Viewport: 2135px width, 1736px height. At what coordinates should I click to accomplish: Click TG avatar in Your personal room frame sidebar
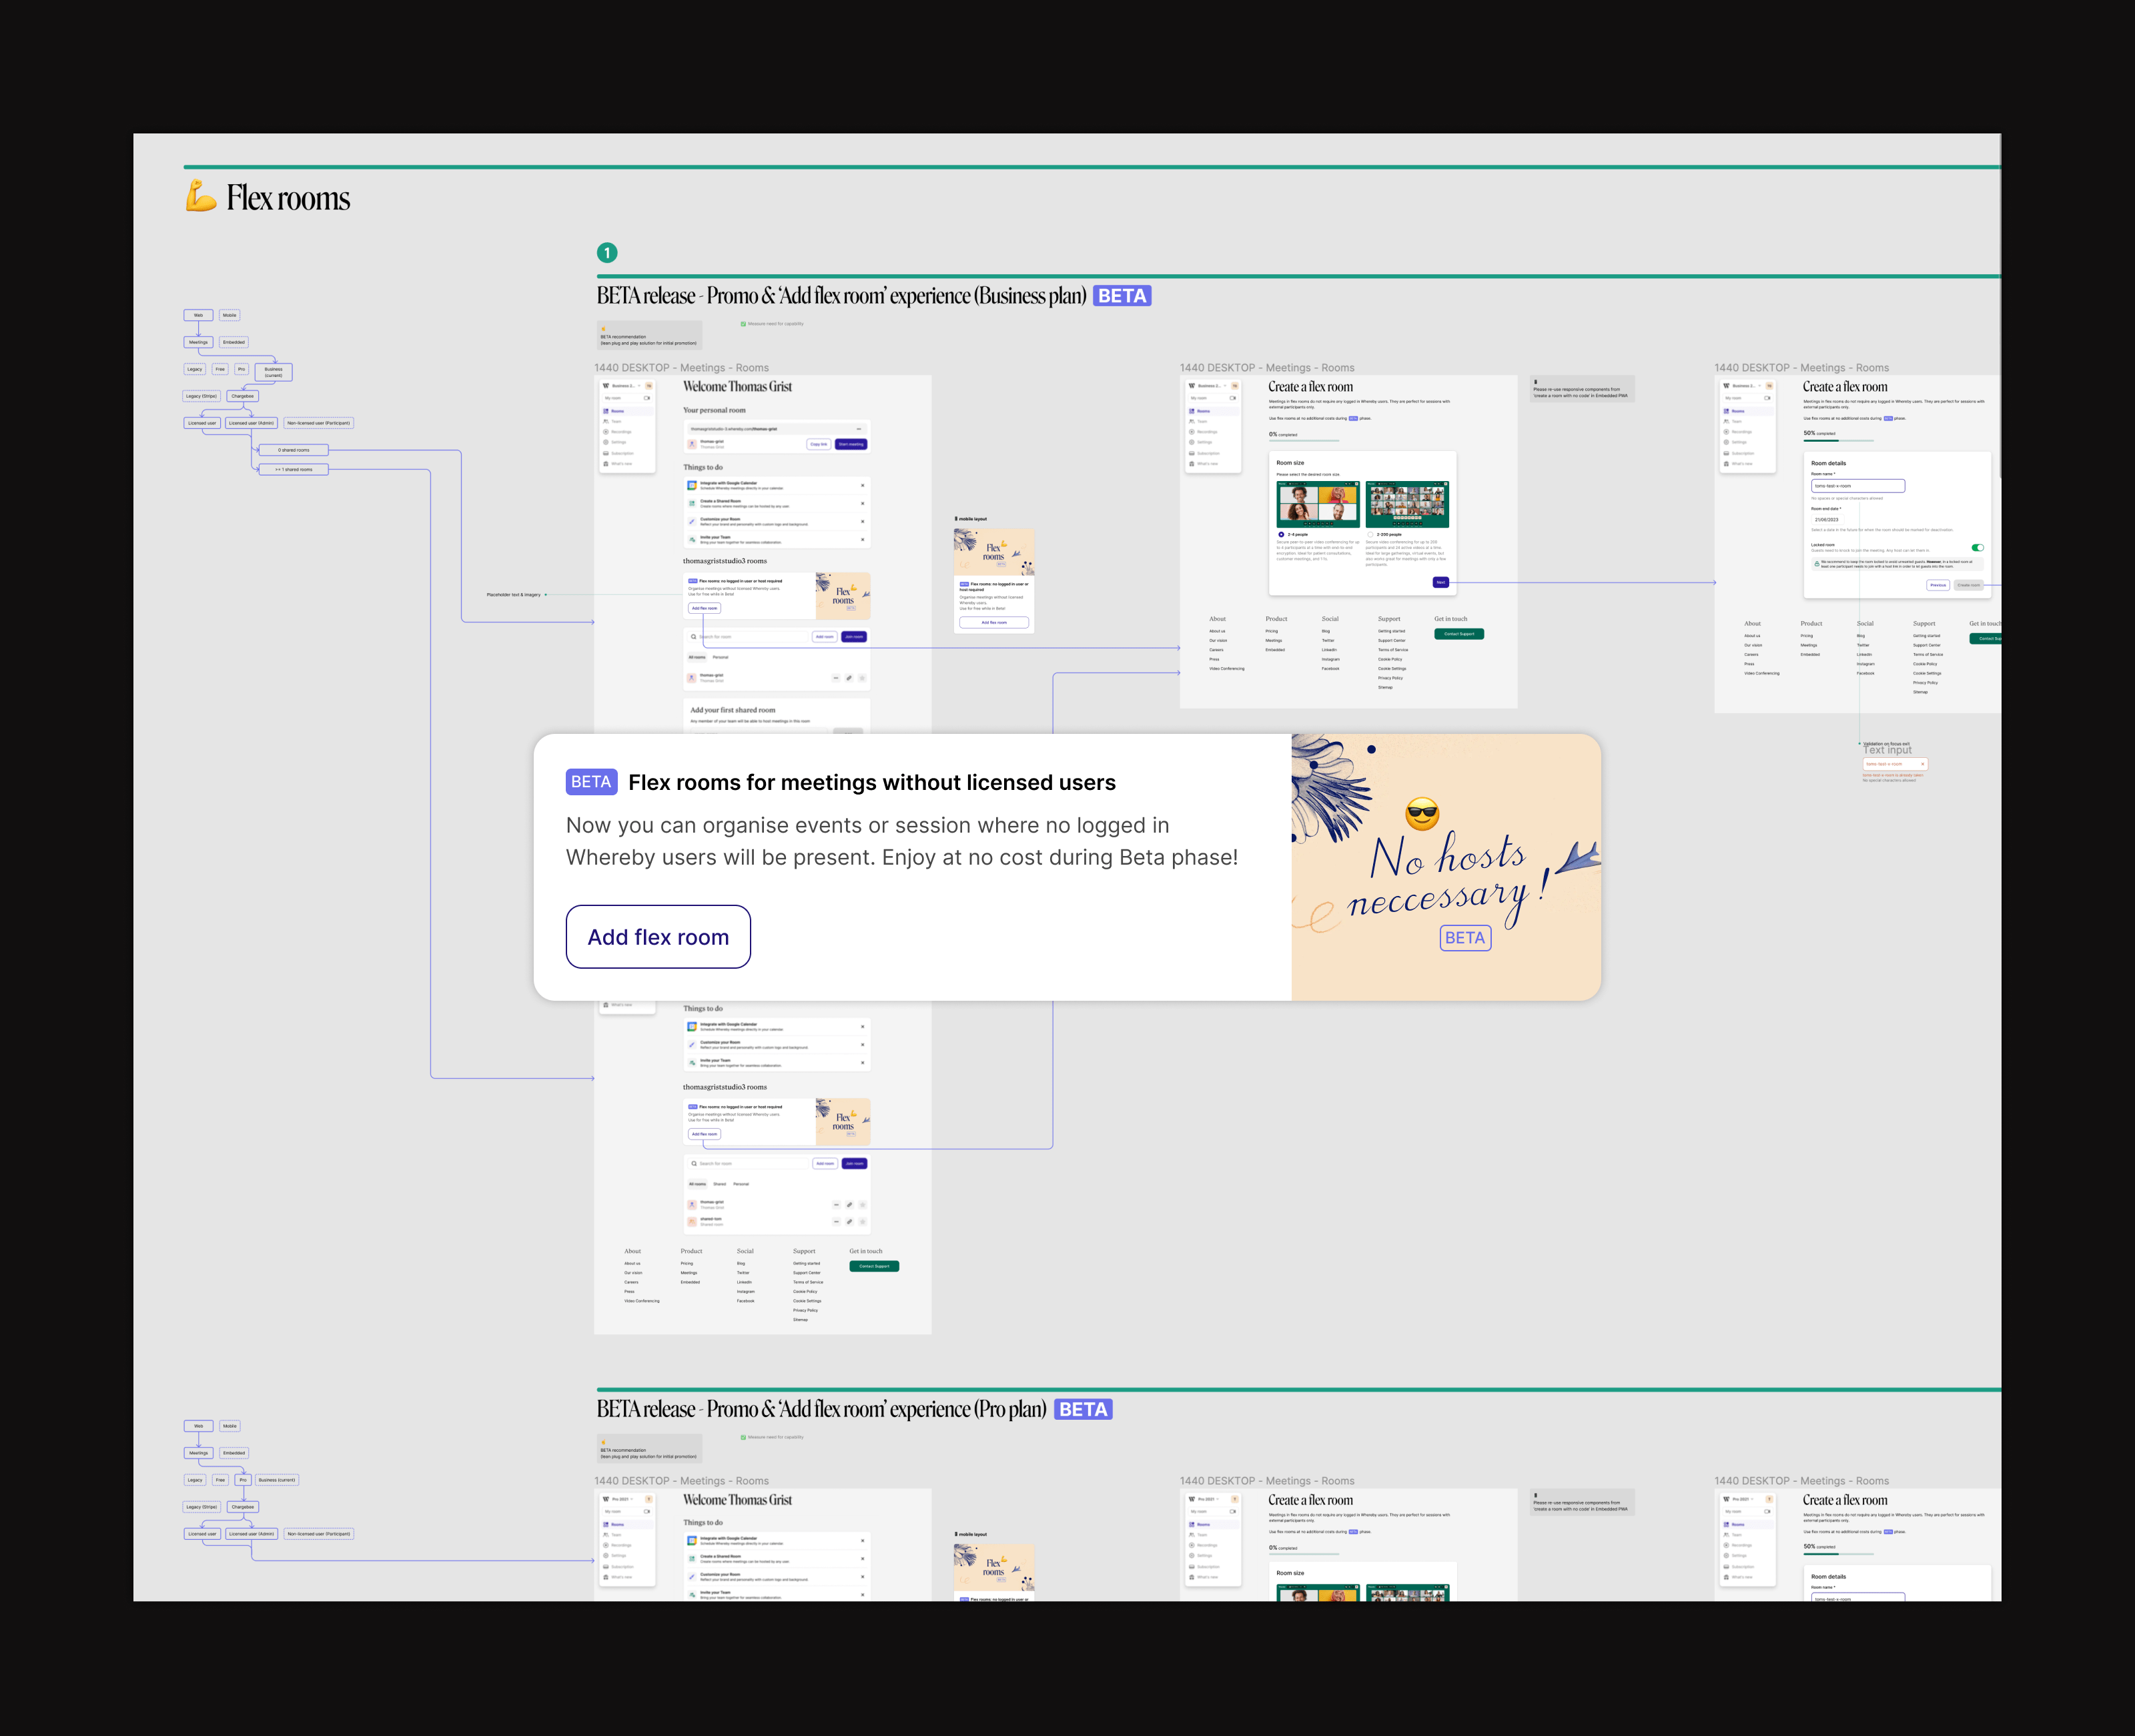649,385
